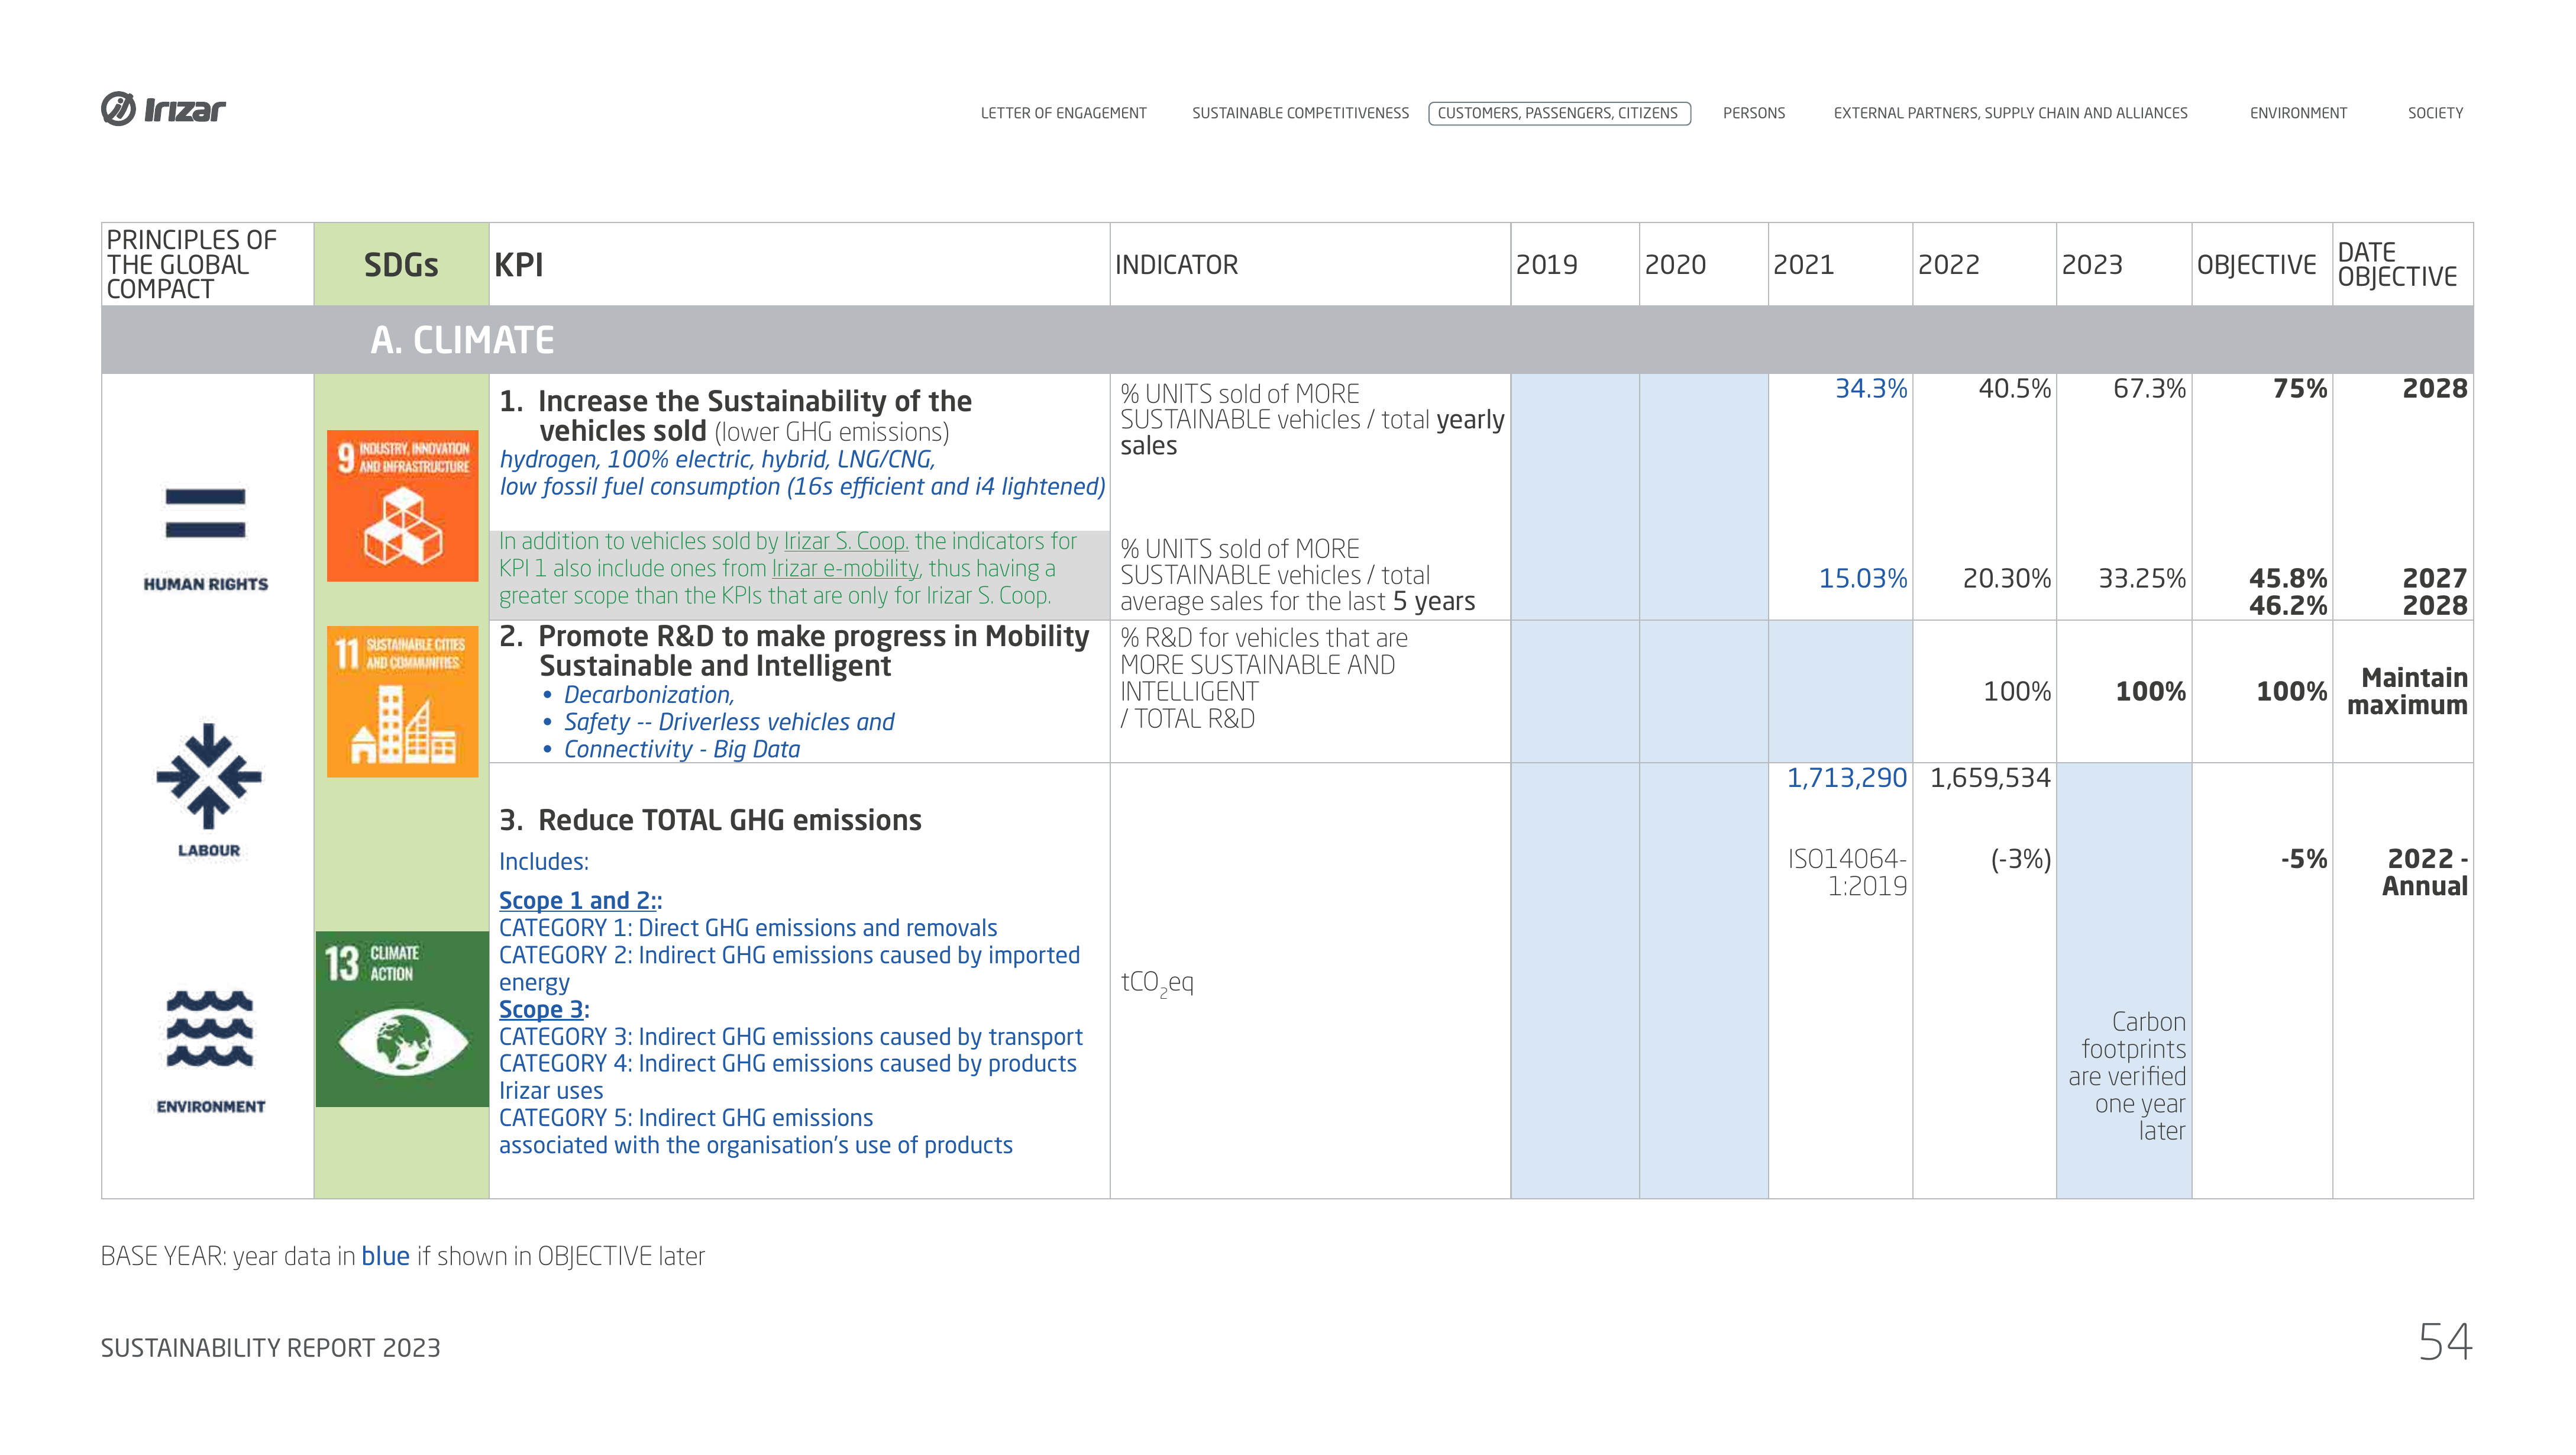Click the ISO14064-1:2019 reference
Screen dimensions: 2576x1455
(x=1847, y=872)
